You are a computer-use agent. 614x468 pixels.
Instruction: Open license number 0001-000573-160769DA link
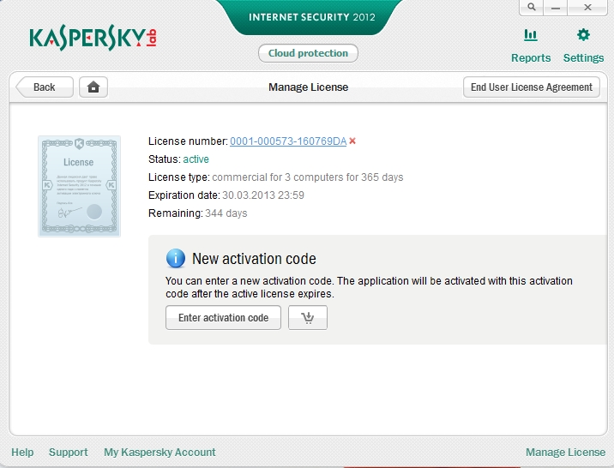click(288, 141)
